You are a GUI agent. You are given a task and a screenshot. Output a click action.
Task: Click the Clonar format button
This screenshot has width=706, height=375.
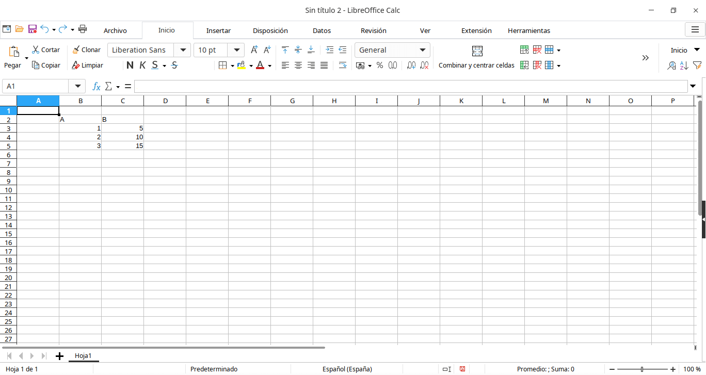(x=86, y=50)
